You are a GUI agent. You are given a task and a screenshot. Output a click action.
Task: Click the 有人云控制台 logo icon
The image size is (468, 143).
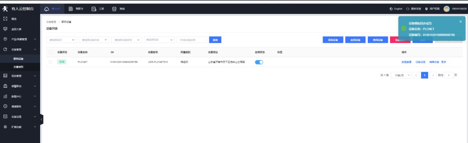[5, 8]
